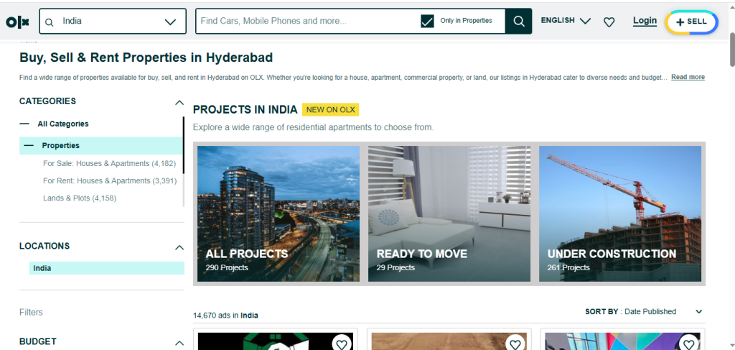Image resolution: width=735 pixels, height=350 pixels.
Task: Select the Properties category
Action: (101, 145)
